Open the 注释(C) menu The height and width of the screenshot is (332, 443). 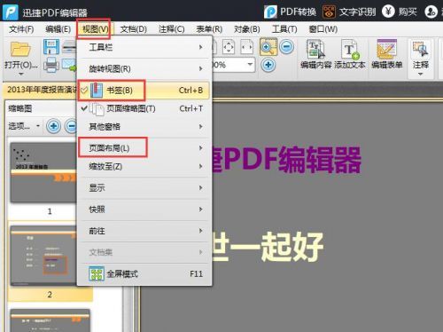[x=172, y=29]
